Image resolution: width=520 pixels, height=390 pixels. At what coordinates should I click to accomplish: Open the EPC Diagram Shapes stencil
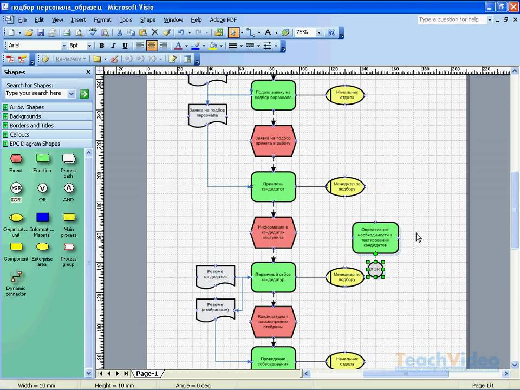pos(47,144)
